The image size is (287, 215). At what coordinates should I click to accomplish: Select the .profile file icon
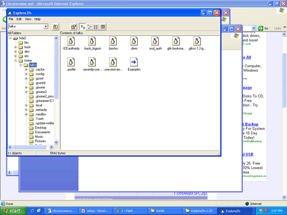tap(71, 62)
